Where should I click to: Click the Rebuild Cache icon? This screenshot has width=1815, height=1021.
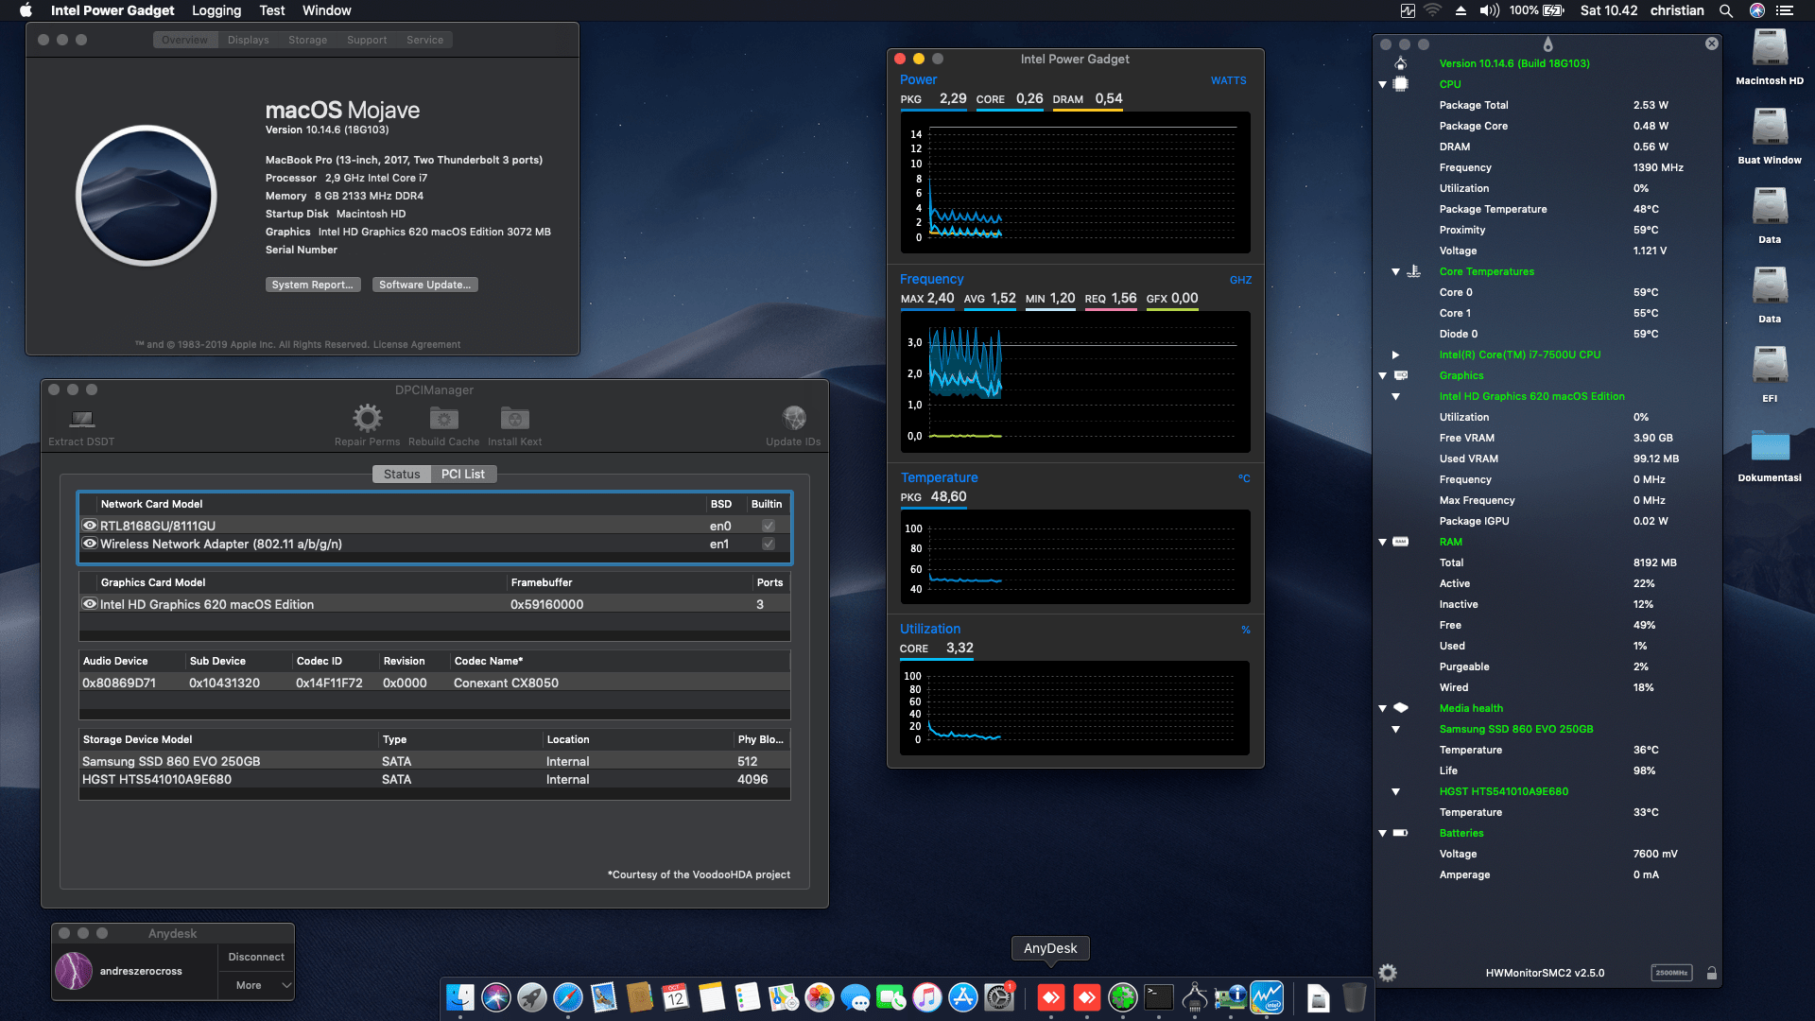pyautogui.click(x=442, y=419)
